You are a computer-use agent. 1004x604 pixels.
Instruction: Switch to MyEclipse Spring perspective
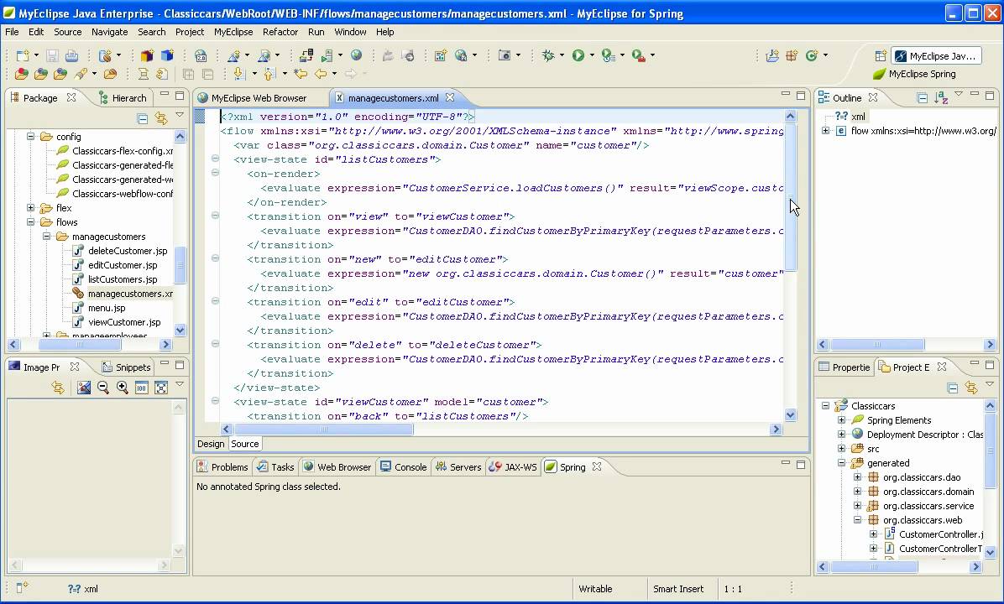914,74
